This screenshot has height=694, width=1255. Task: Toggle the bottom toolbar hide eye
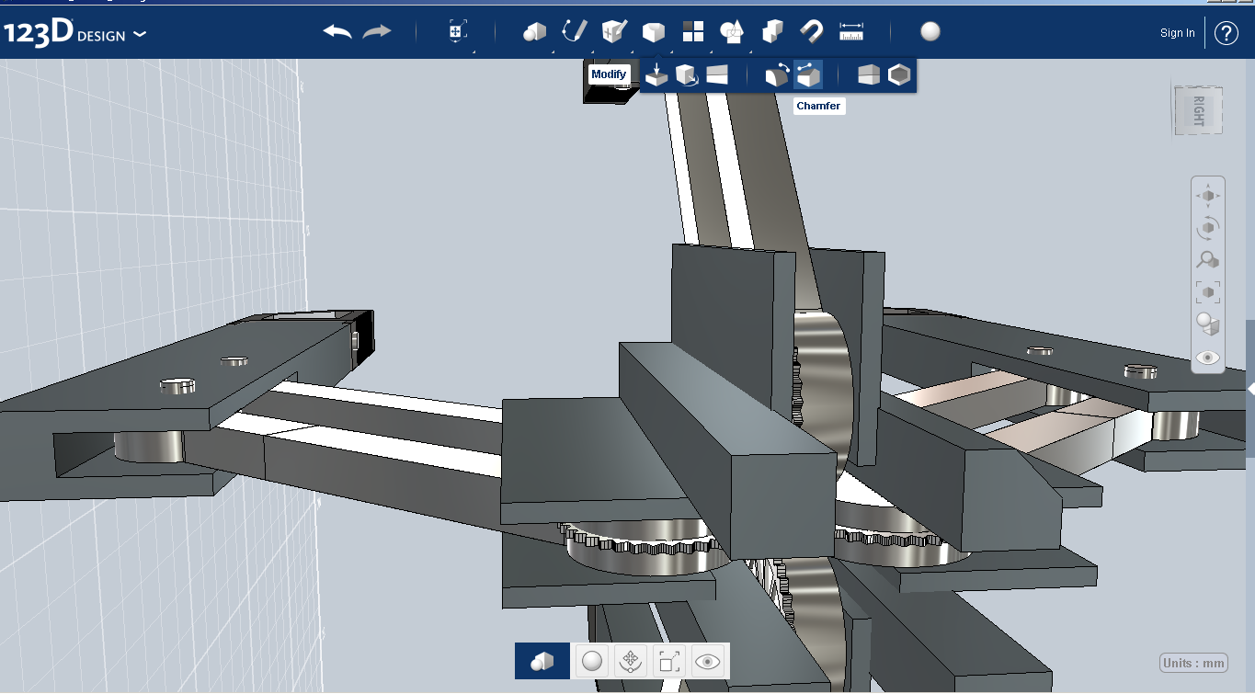[707, 661]
